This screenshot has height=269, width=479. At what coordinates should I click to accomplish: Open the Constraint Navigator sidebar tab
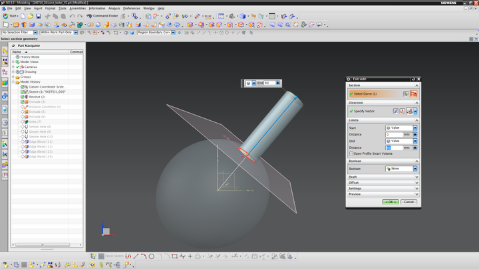coord(5,62)
